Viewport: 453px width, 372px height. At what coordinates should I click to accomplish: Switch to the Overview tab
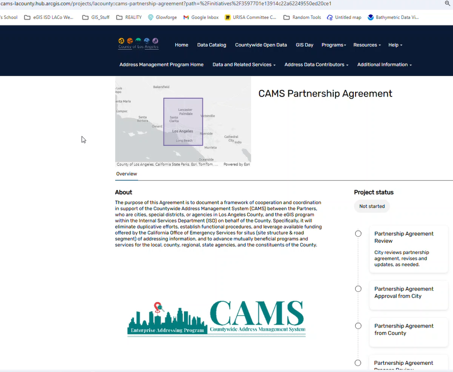(126, 174)
